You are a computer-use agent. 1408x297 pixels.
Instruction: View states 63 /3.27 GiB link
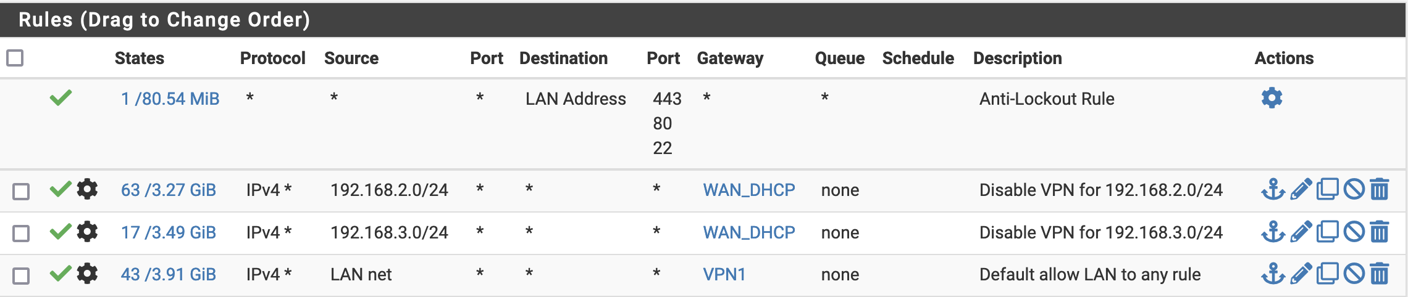(x=168, y=190)
